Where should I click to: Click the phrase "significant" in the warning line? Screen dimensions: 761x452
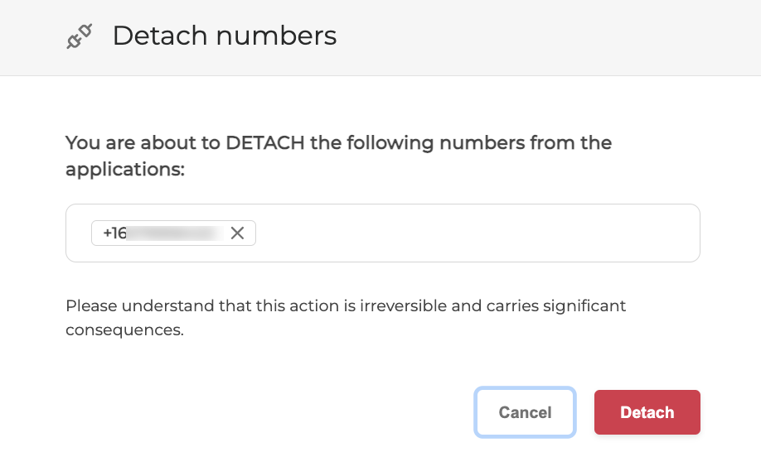click(584, 306)
